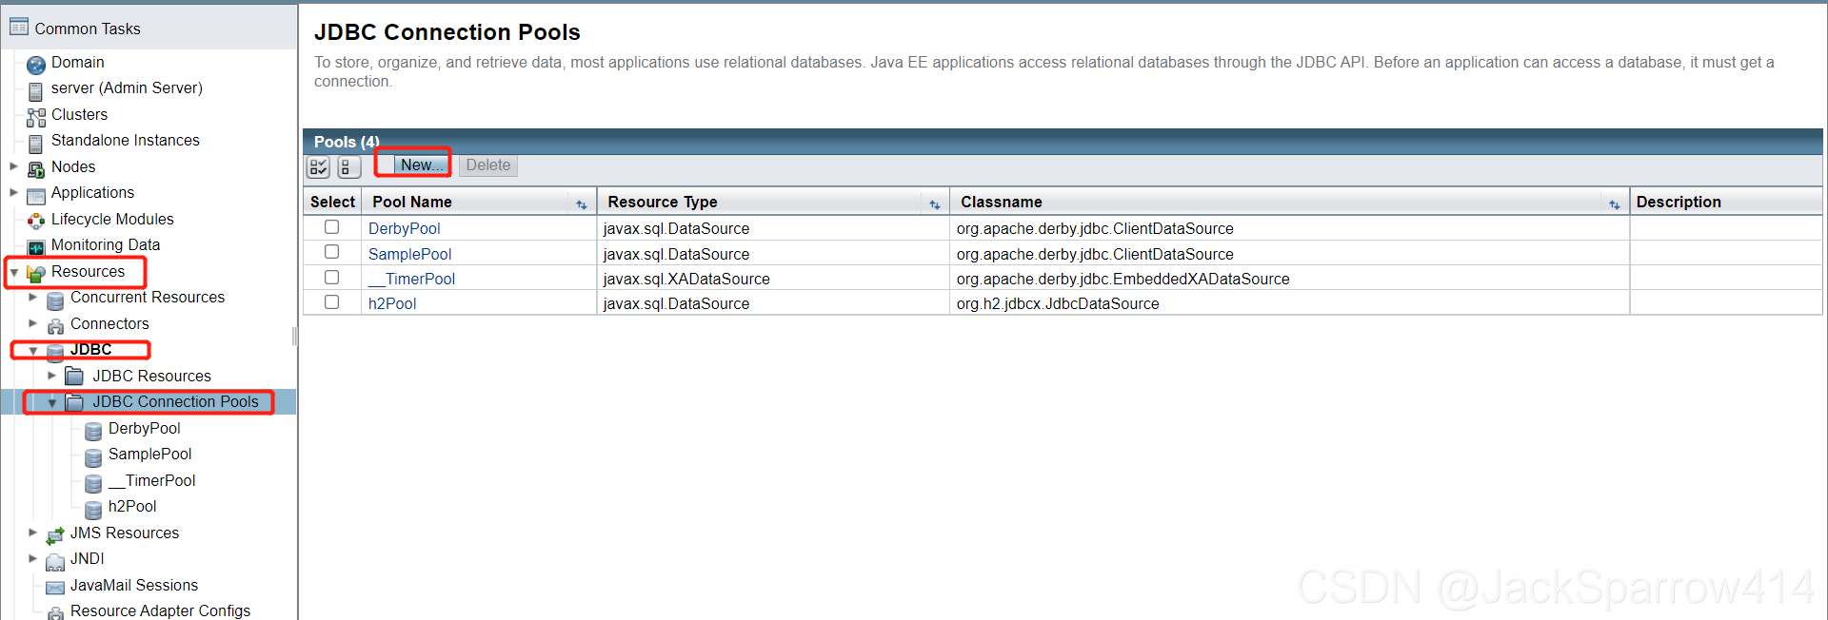Image resolution: width=1828 pixels, height=620 pixels.
Task: Click the h2Pool tree node icon
Action: 93,510
